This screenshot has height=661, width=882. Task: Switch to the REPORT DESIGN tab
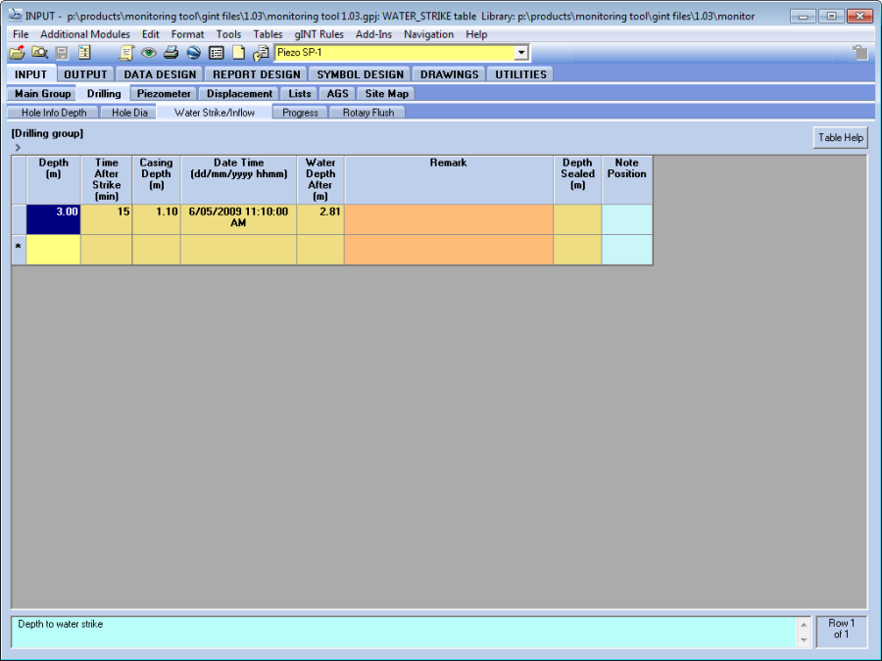257,74
